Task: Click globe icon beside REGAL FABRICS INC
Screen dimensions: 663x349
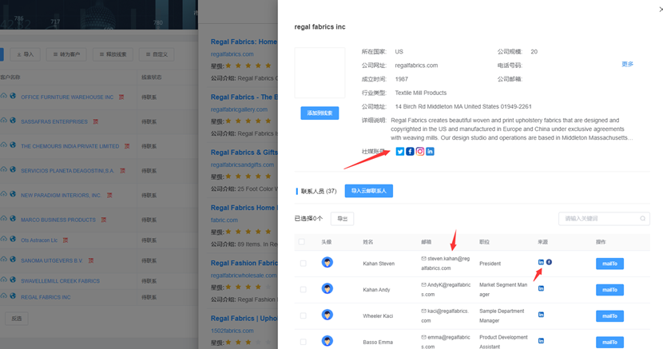Action: (x=13, y=295)
